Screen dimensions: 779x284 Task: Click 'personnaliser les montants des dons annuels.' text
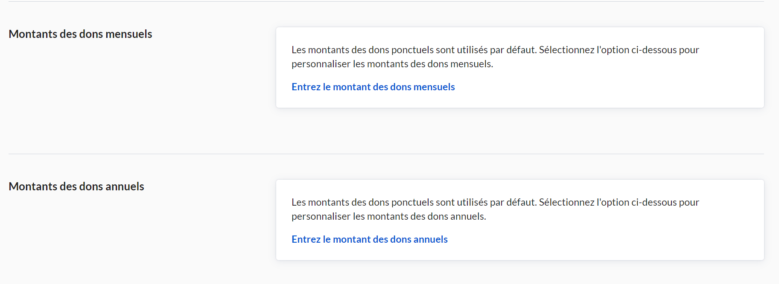pos(389,216)
